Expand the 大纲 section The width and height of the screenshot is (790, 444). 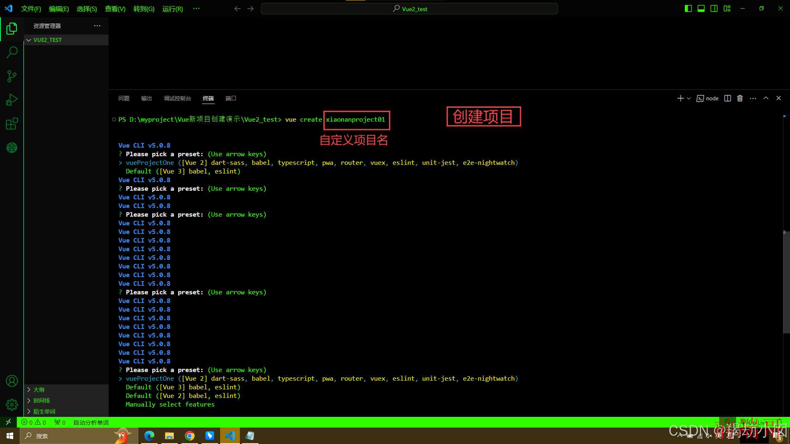(66, 389)
